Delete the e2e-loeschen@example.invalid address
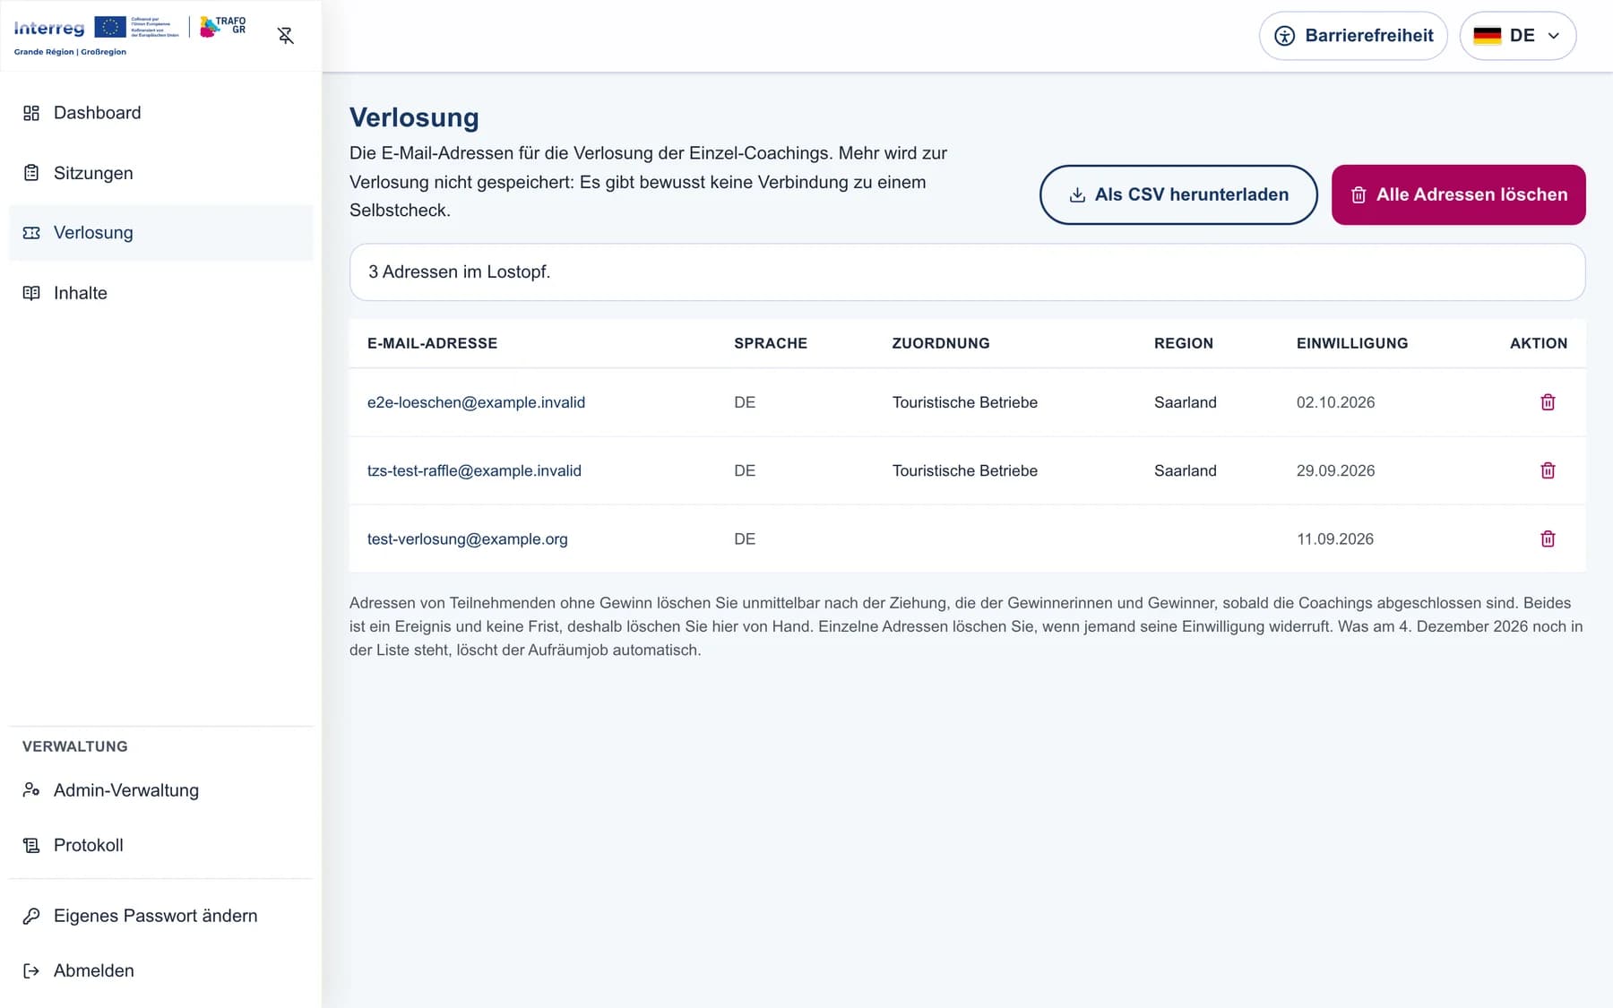This screenshot has width=1613, height=1008. [1548, 402]
